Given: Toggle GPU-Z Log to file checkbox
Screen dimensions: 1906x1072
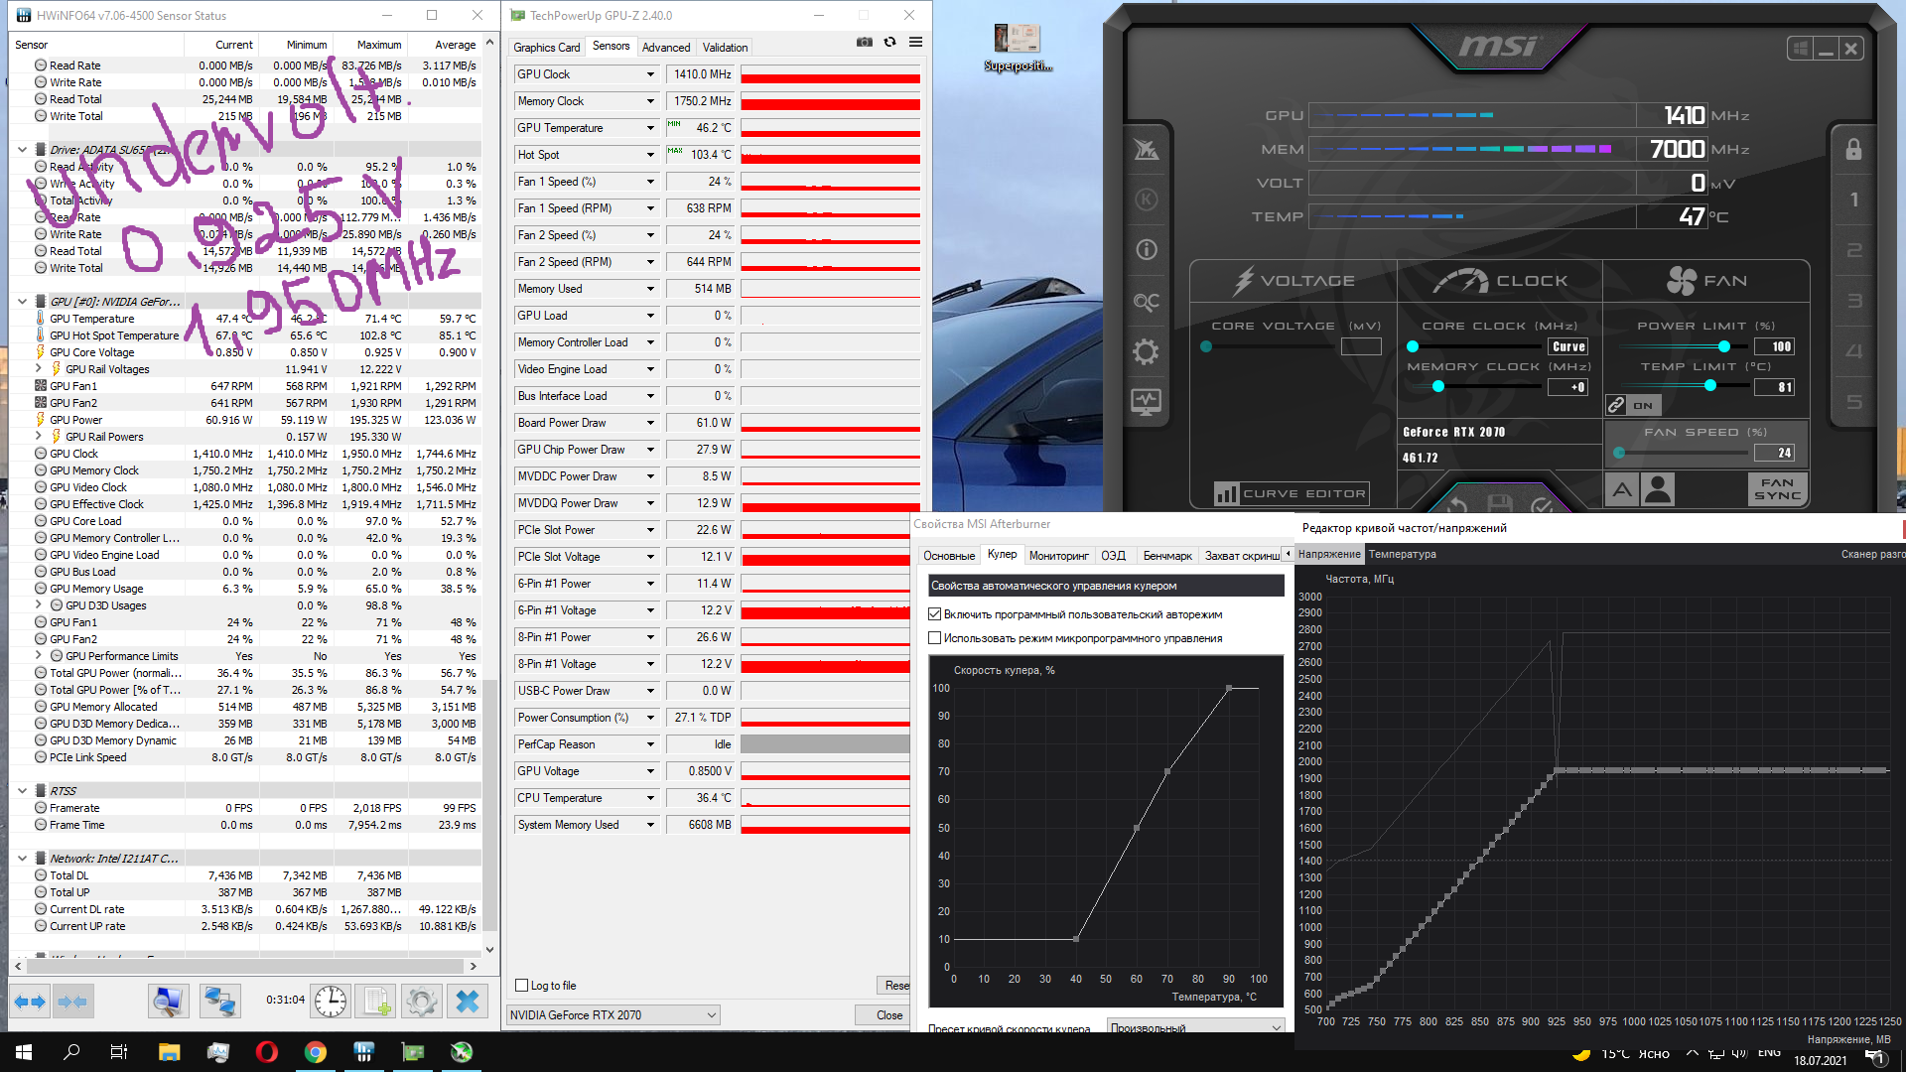Looking at the screenshot, I should coord(522,986).
